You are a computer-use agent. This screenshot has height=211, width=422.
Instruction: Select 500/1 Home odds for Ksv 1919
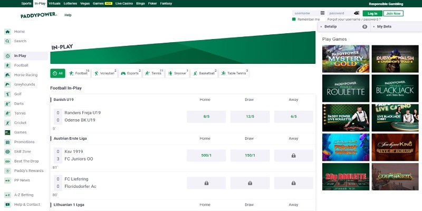206,156
